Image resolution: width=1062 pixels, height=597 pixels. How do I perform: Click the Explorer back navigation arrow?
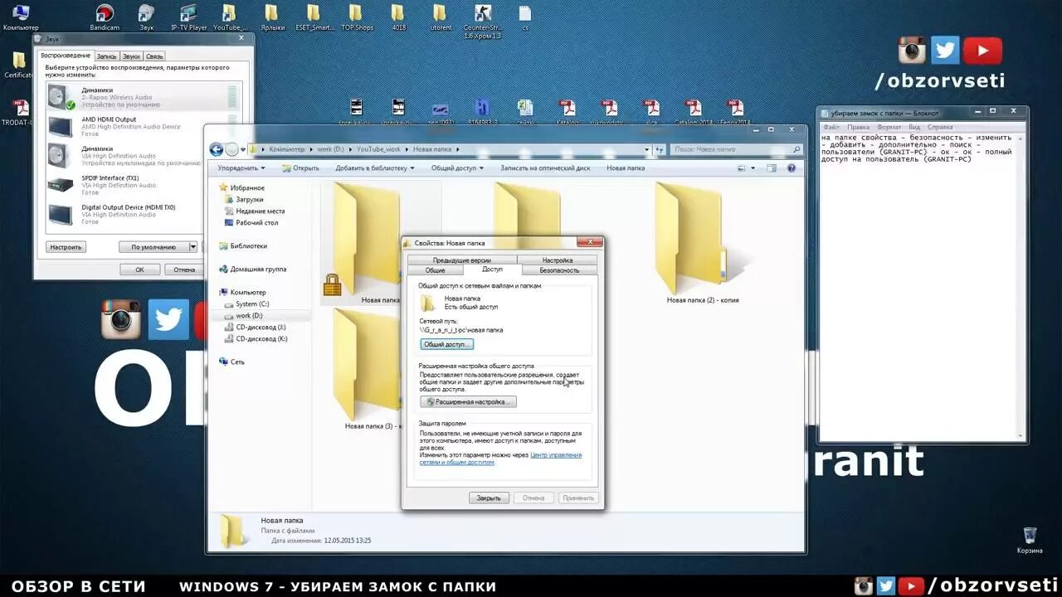click(x=217, y=149)
